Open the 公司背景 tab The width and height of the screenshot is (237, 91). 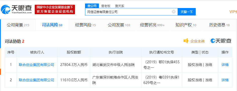pyautogui.click(x=18, y=25)
